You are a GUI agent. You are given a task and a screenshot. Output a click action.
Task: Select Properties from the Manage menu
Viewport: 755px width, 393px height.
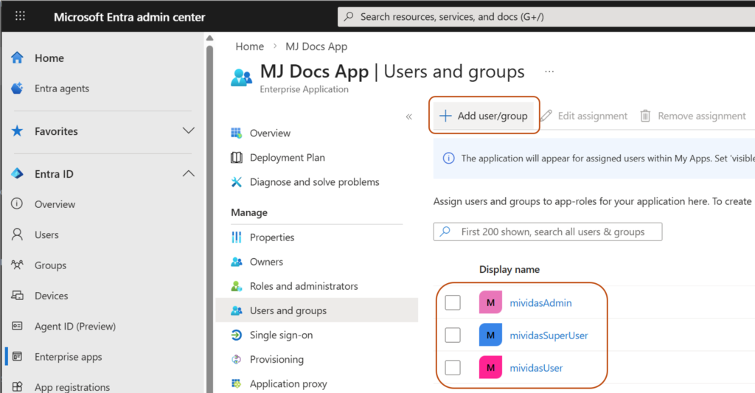coord(272,237)
